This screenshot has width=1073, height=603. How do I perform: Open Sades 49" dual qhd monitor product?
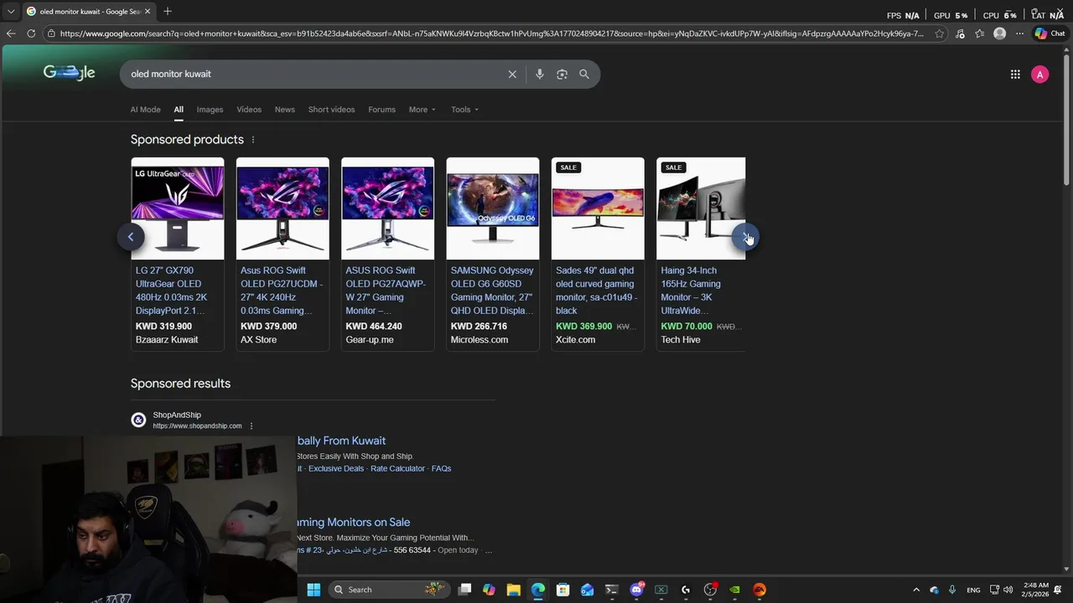click(x=597, y=291)
